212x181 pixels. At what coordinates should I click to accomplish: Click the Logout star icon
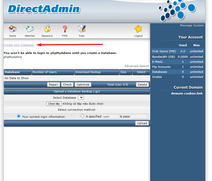pos(138,29)
